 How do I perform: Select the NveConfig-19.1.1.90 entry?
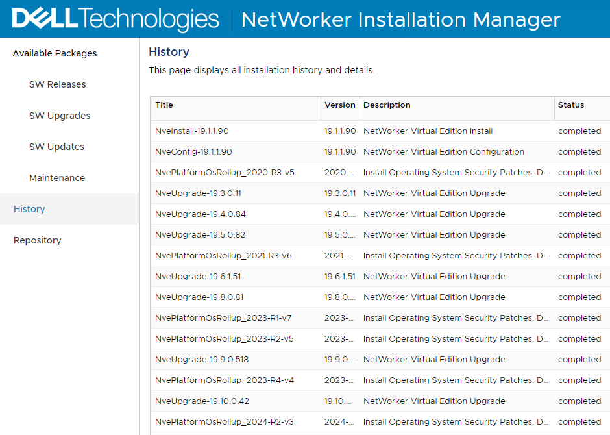point(193,152)
